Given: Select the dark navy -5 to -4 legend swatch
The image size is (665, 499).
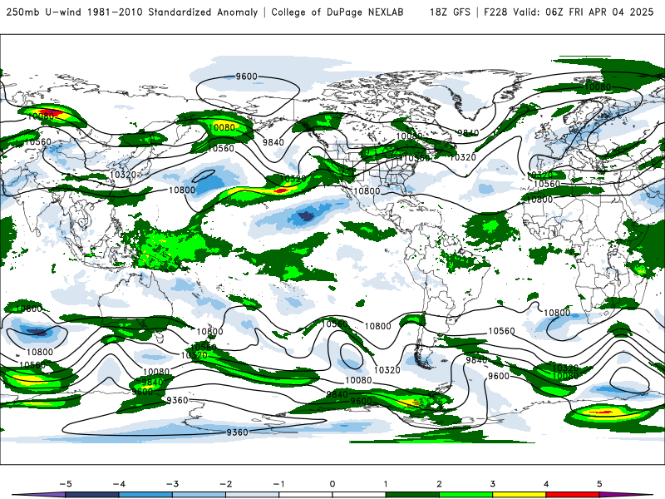Looking at the screenshot, I should tap(92, 495).
